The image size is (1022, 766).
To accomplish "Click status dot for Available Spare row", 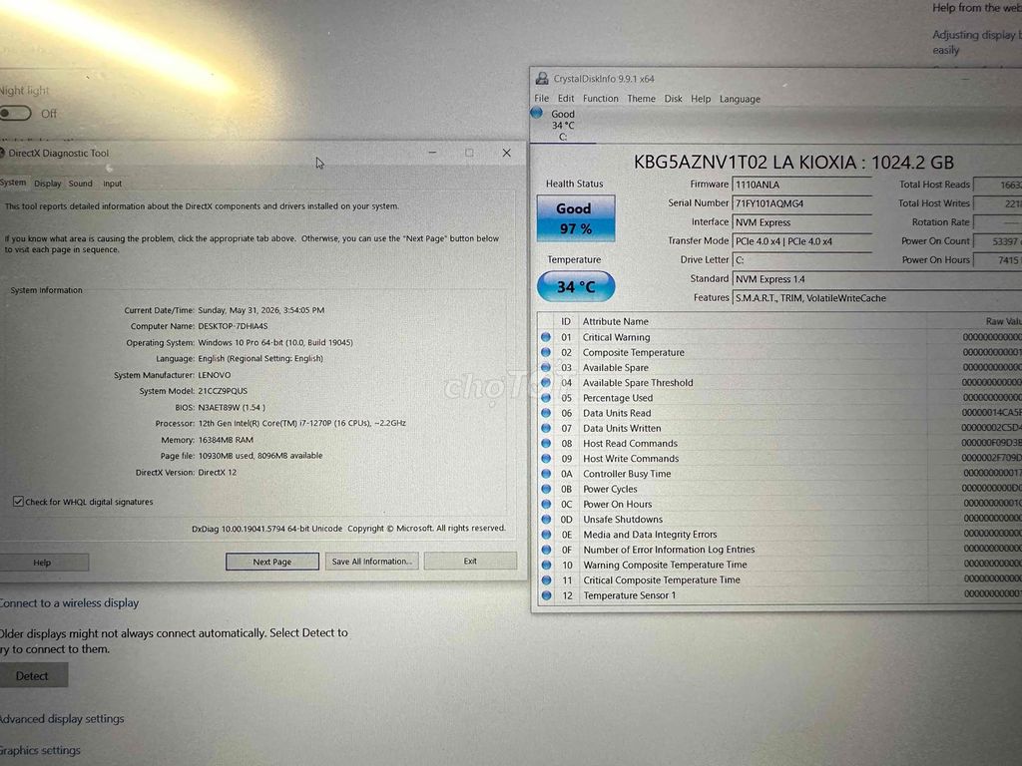I will pyautogui.click(x=546, y=367).
